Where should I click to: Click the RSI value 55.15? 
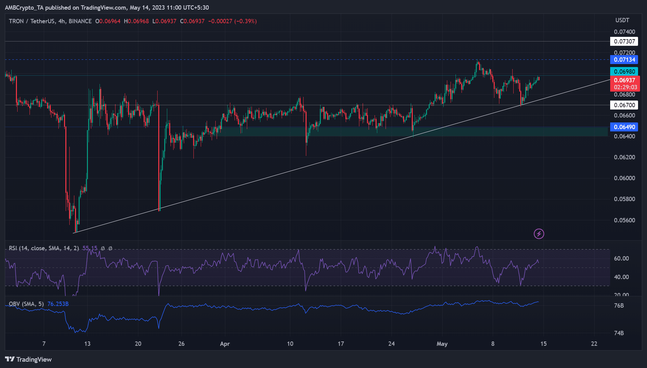90,248
